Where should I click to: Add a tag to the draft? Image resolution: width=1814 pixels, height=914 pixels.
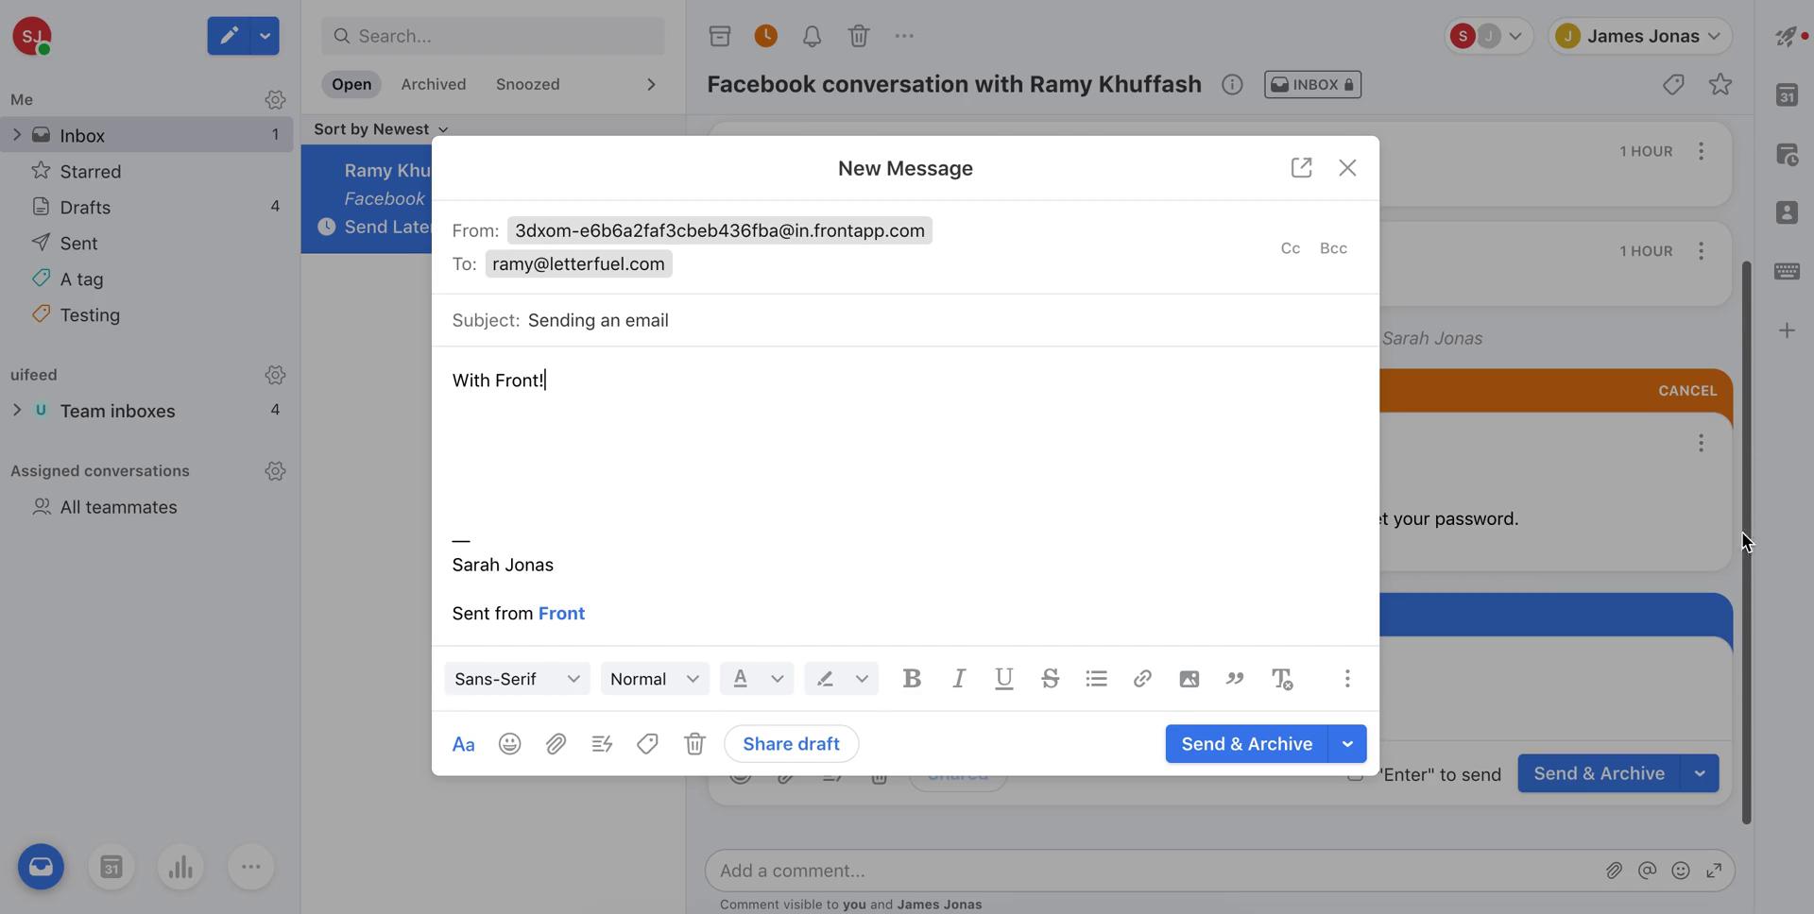pos(647,744)
